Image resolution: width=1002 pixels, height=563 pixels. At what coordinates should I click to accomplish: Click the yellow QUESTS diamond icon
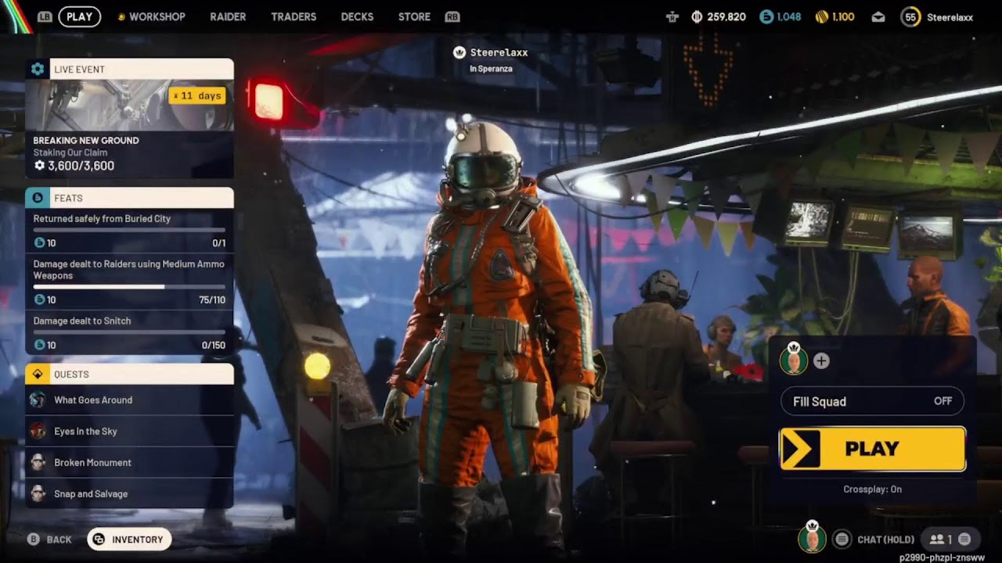[x=38, y=374]
